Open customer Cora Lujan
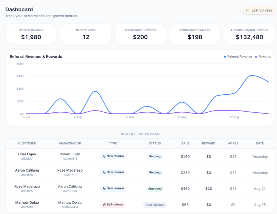This screenshot has height=214, width=277. pos(27,154)
